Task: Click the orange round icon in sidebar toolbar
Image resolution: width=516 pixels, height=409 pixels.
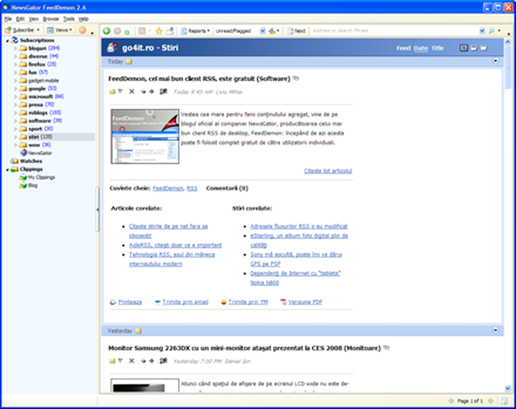Action: click(83, 30)
